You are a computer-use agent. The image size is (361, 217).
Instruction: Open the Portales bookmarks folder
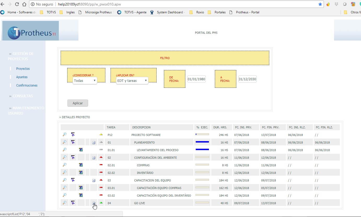217,12
